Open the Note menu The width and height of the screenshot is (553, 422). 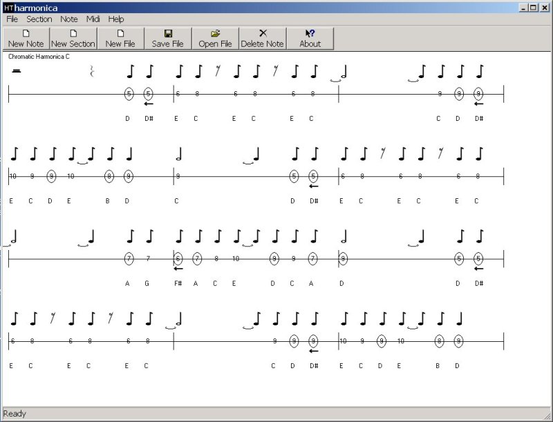(68, 19)
